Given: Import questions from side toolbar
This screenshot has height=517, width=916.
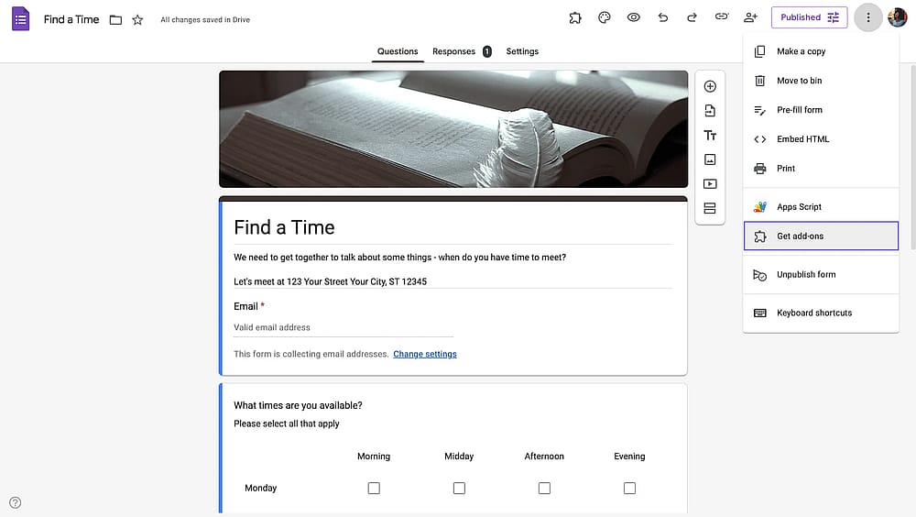Looking at the screenshot, I should click(x=711, y=111).
